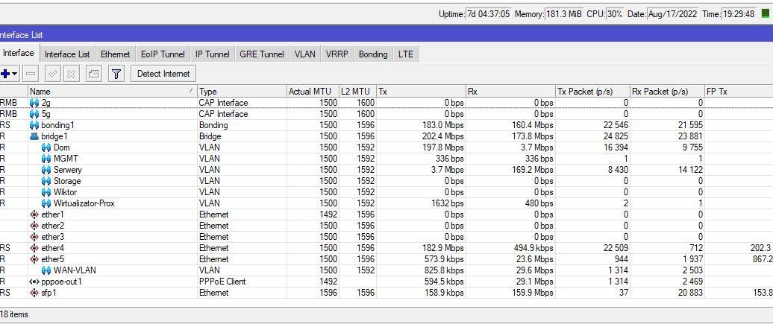Click the Wirtualizator-Prox VLAN icon
773x324 pixels.
coord(46,203)
